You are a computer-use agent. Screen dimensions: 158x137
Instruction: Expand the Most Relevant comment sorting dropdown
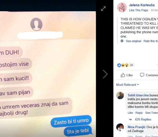[x=128, y=85]
